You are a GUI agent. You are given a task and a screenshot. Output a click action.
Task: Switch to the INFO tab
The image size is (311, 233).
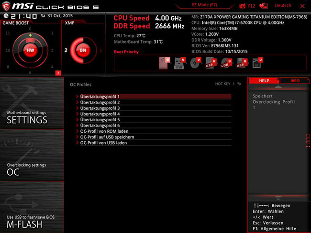[295, 81]
